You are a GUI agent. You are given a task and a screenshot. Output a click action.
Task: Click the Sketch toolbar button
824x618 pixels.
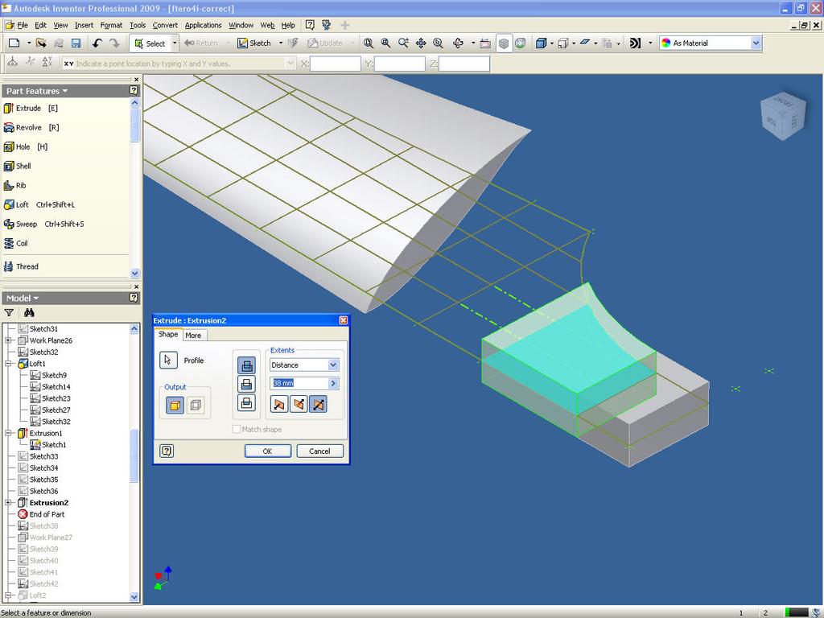(x=255, y=43)
